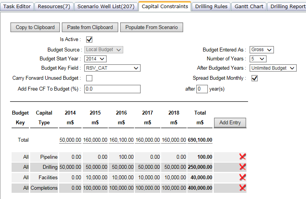Change the Number of Years dropdown

point(258,59)
